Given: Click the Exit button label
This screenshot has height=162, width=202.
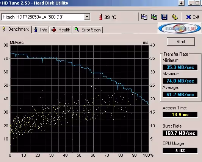Looking at the screenshot, I should tap(196, 17).
